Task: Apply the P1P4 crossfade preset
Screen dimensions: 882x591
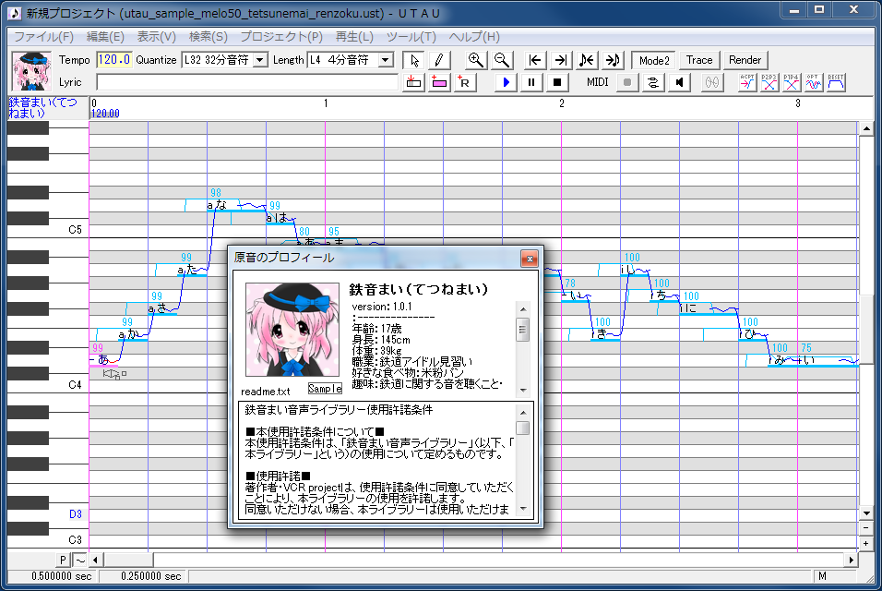Action: point(791,83)
